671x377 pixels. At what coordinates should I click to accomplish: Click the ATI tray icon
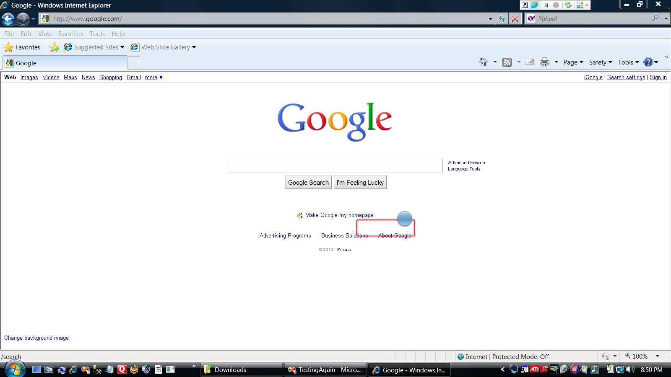coord(534,369)
